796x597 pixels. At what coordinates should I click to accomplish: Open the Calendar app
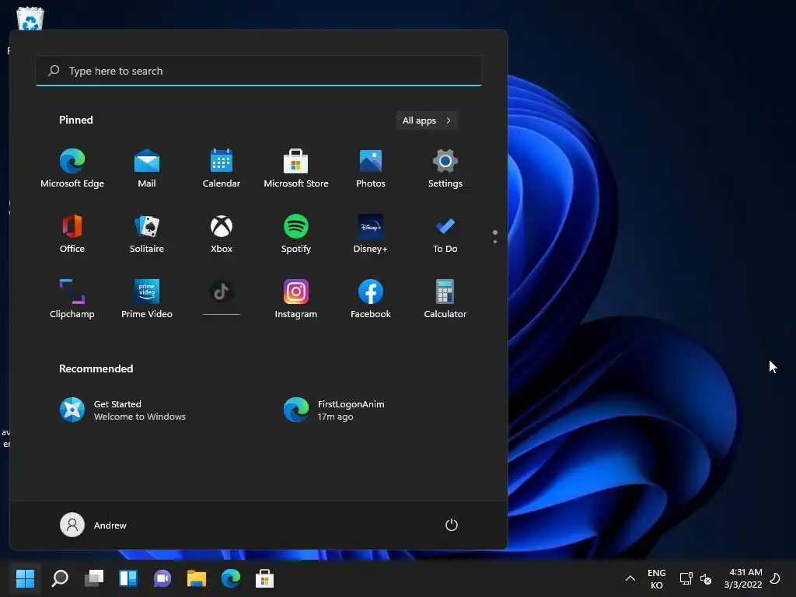pos(222,169)
